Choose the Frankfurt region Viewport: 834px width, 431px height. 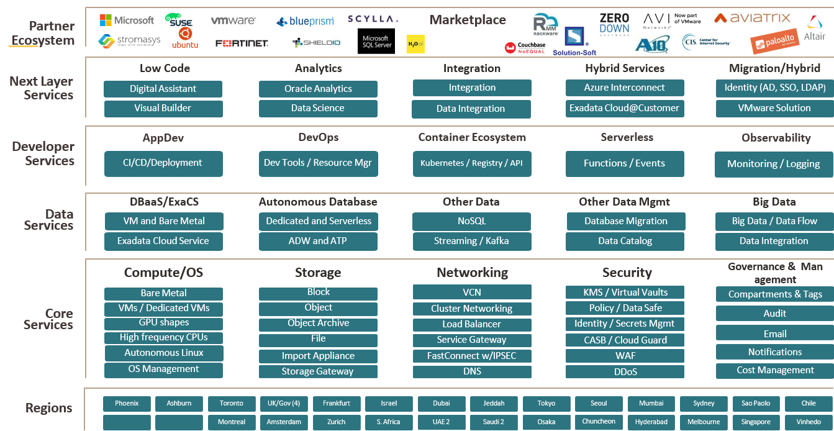click(x=337, y=404)
